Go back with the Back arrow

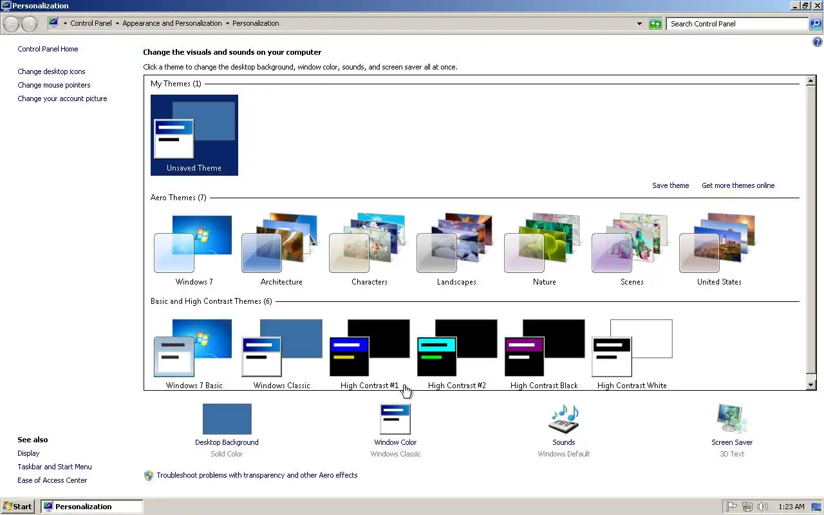tap(12, 24)
